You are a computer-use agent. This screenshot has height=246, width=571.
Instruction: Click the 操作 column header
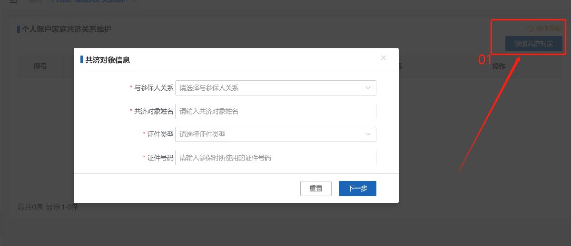click(x=498, y=66)
